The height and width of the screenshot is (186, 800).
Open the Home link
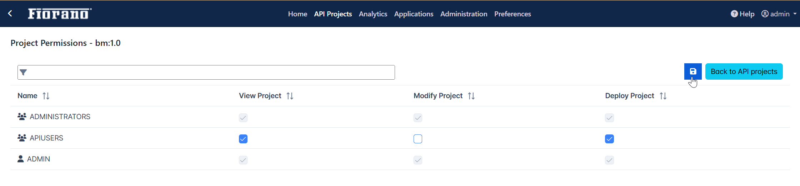click(297, 14)
